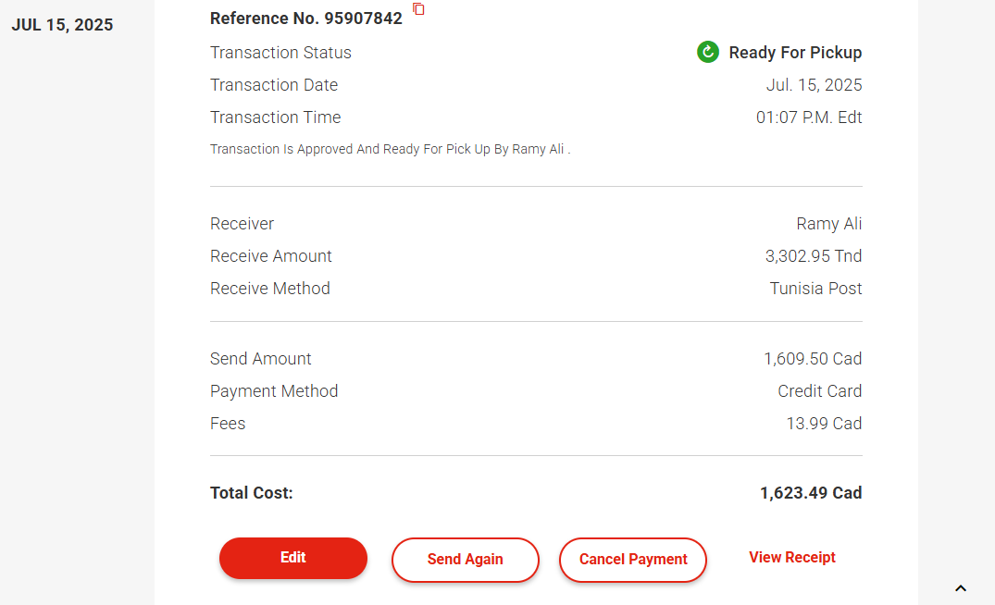Cancel the payment with Cancel Payment button

tap(633, 560)
